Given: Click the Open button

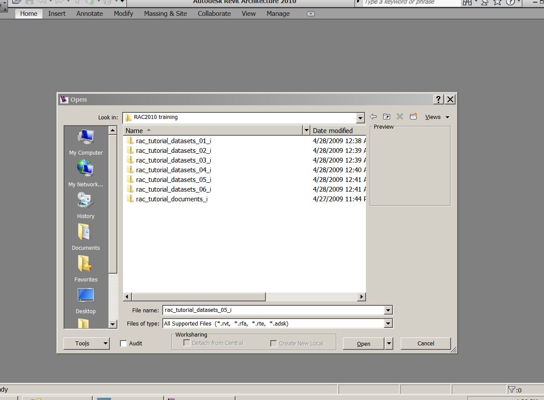Looking at the screenshot, I should [x=364, y=343].
